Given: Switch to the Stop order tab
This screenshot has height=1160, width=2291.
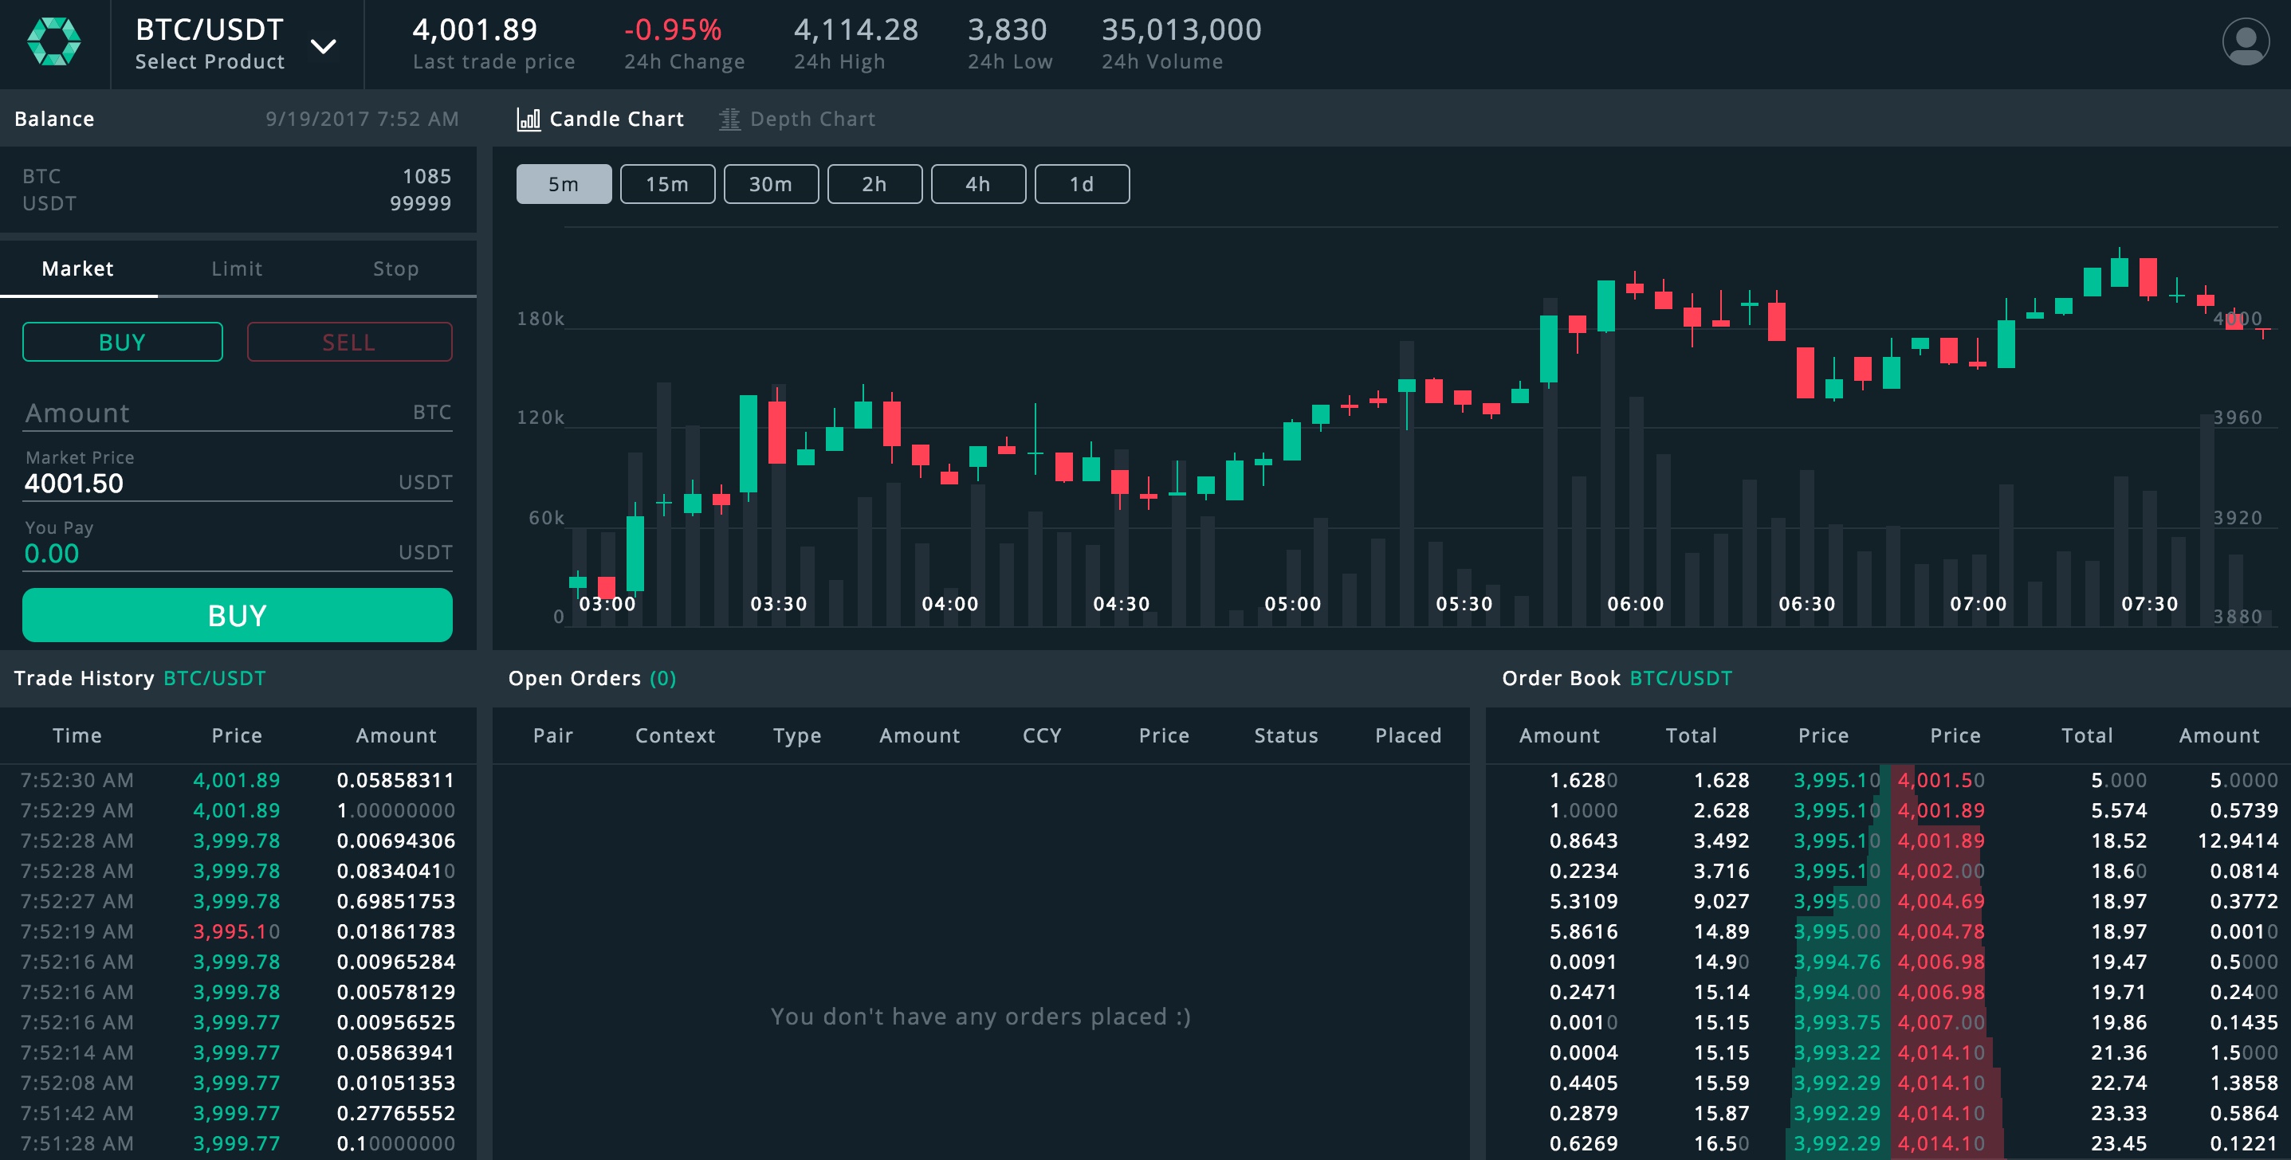Looking at the screenshot, I should click(395, 268).
